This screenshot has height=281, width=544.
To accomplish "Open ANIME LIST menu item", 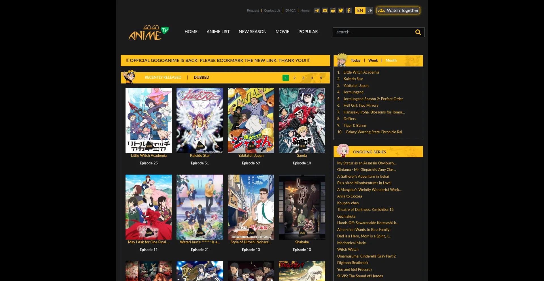I will [218, 32].
